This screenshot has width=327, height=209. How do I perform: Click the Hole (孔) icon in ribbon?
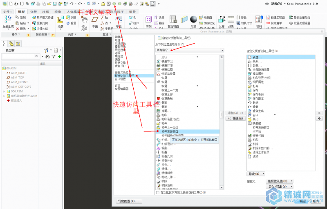pos(131,18)
